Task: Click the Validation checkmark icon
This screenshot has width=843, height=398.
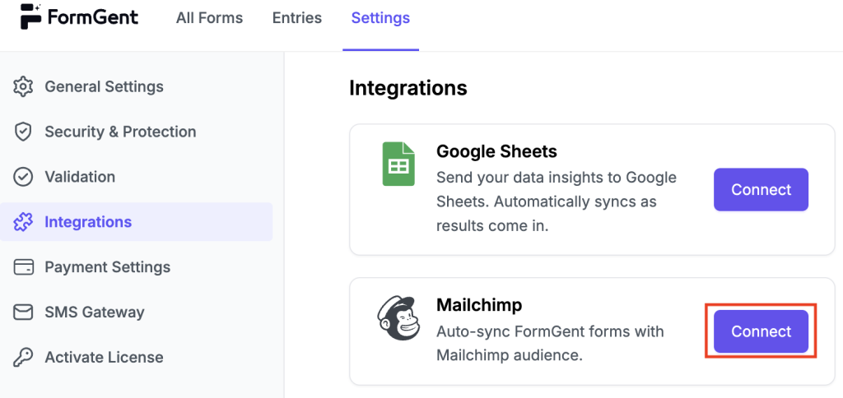Action: tap(22, 177)
